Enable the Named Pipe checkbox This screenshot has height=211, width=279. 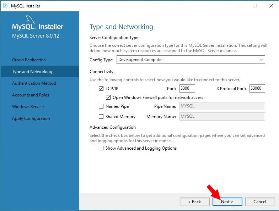101,106
